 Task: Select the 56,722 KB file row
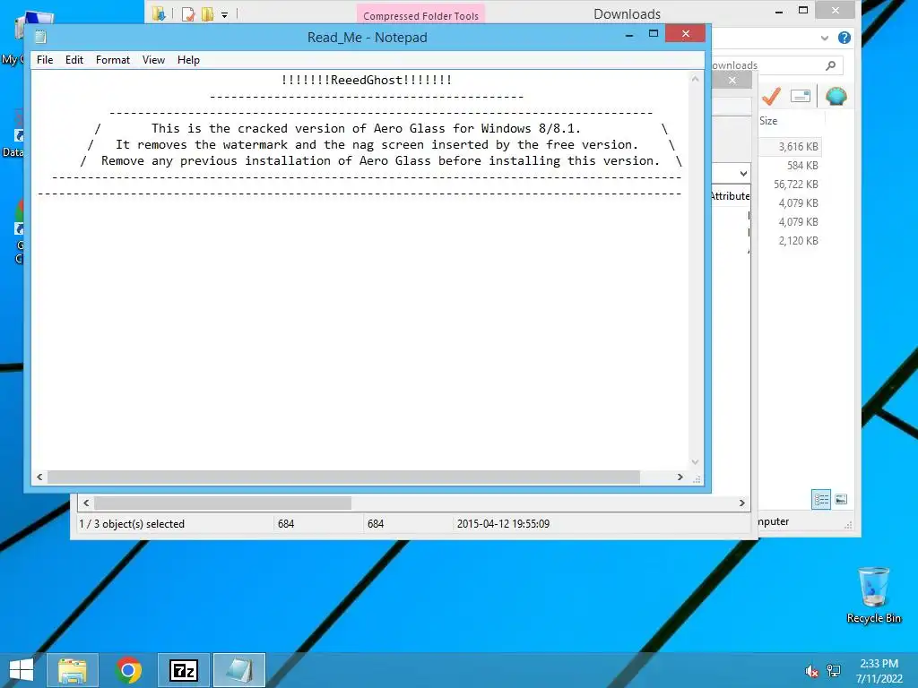click(x=791, y=184)
